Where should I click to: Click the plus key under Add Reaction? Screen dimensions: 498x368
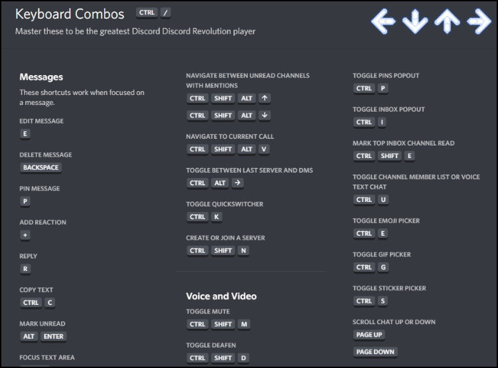pyautogui.click(x=25, y=235)
